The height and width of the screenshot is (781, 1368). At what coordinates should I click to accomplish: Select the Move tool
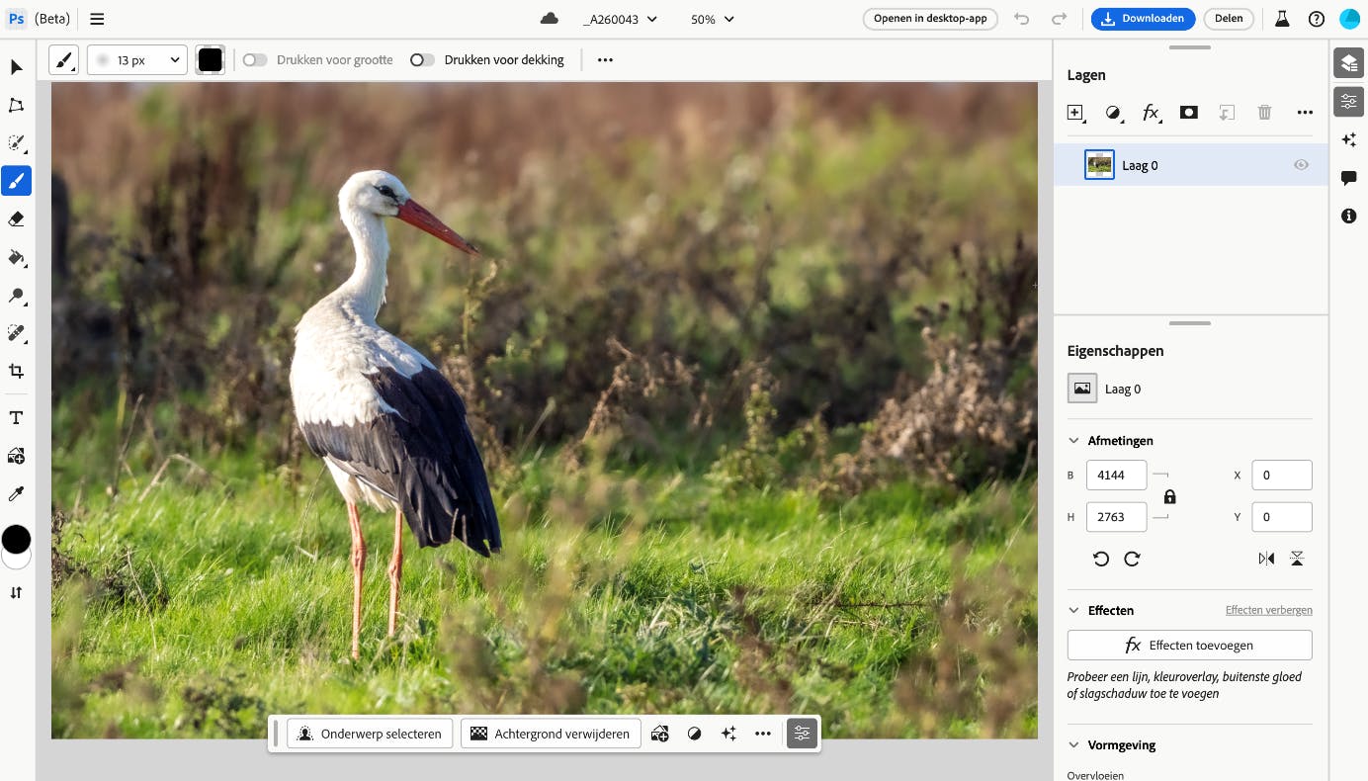[x=16, y=67]
